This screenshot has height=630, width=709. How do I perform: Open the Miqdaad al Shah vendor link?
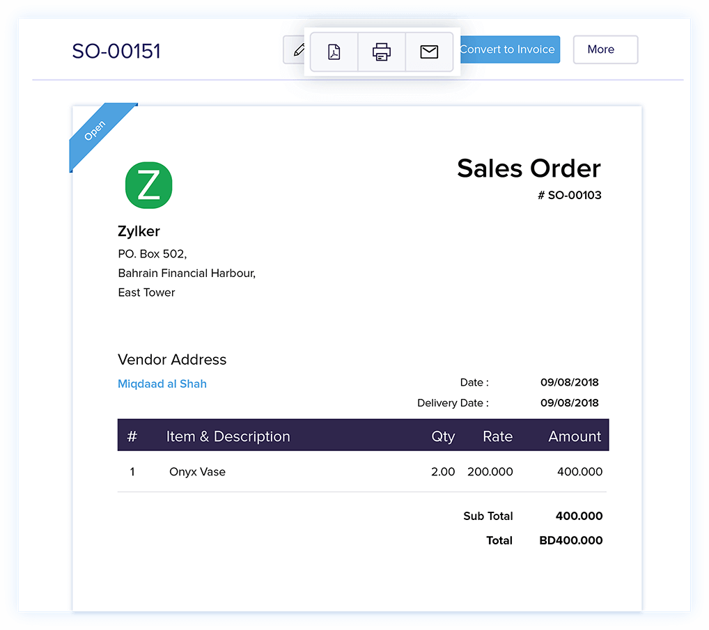coord(162,384)
